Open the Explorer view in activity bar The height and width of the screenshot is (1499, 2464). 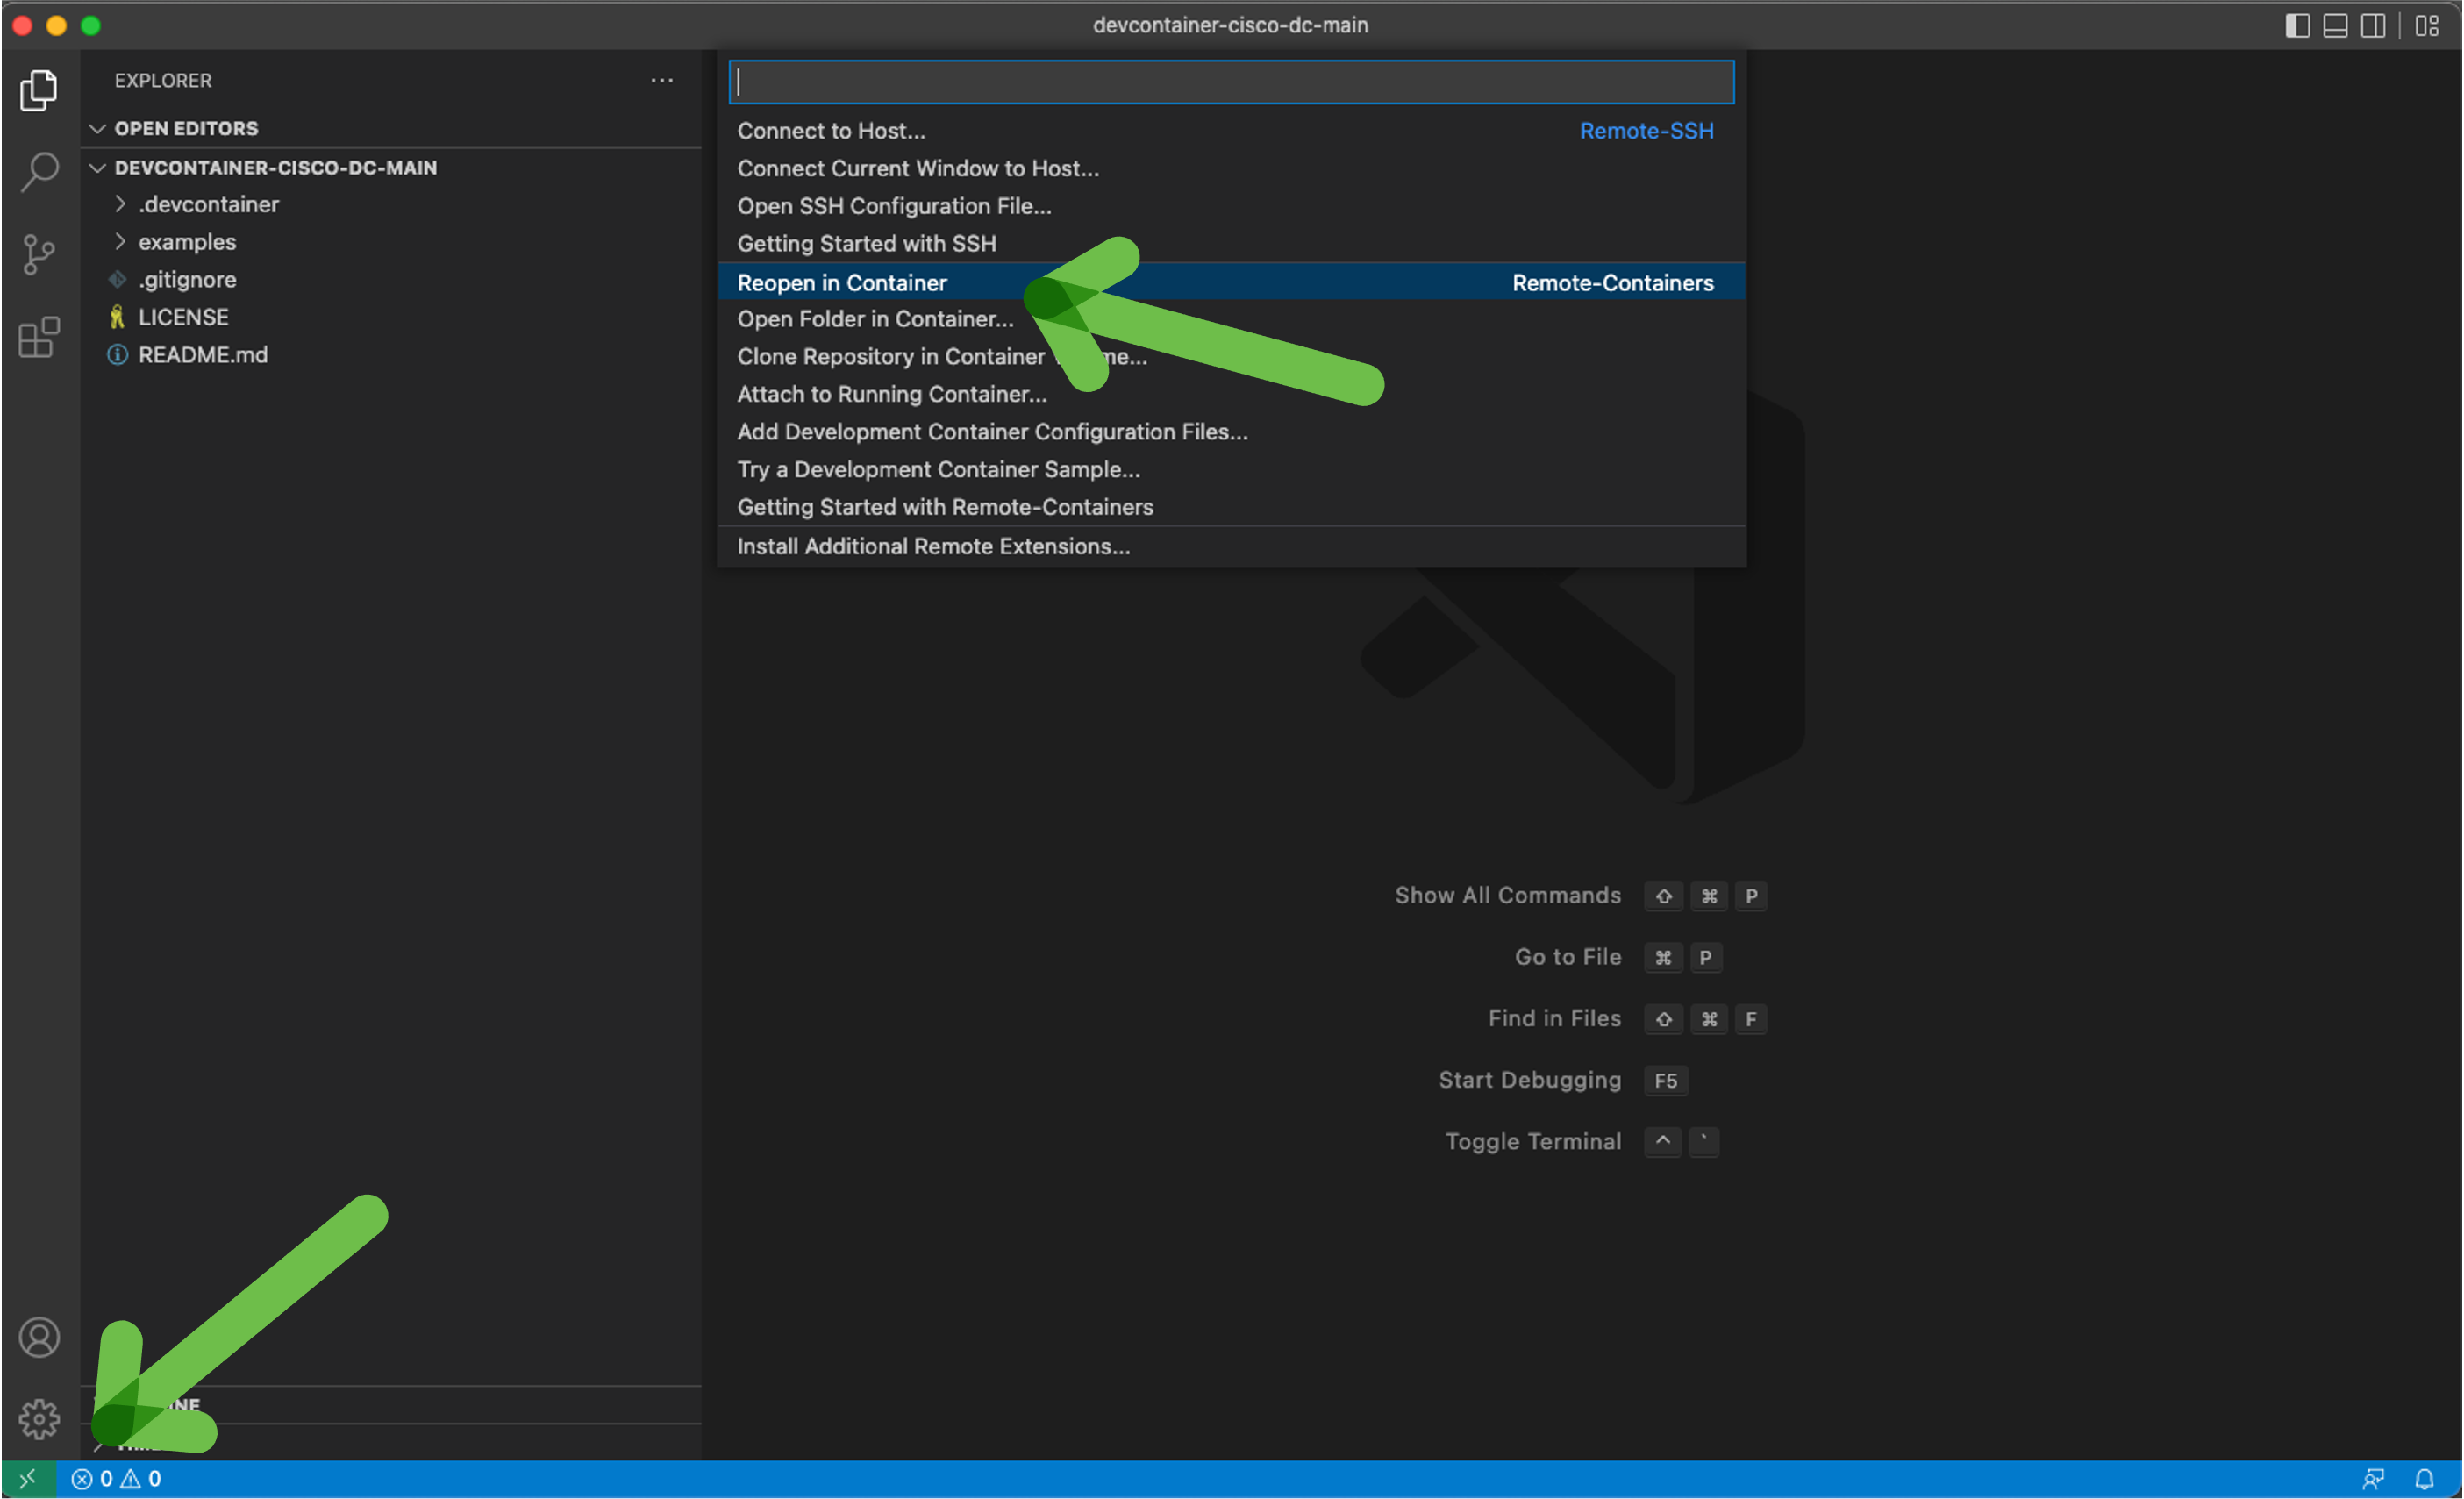click(39, 90)
